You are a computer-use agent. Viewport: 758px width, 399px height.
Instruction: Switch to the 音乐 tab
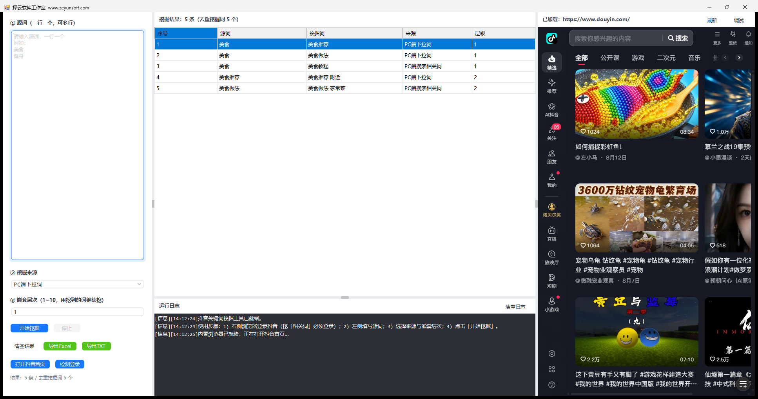[695, 58]
